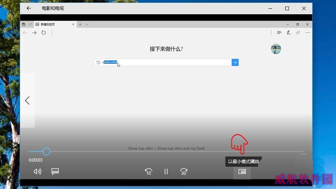Open a new browser tab with plus

click(x=80, y=24)
